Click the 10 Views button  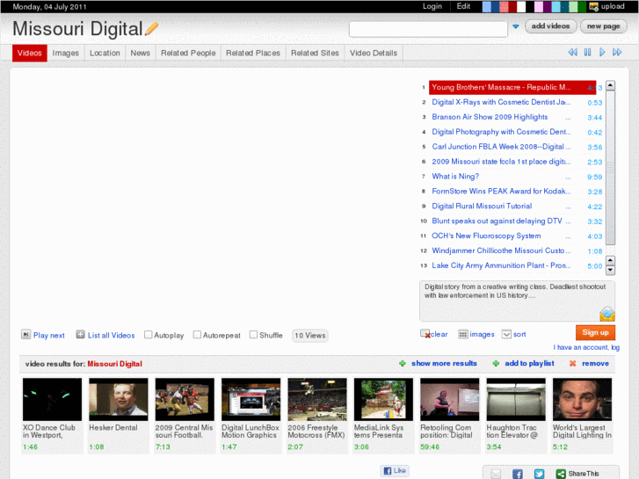[310, 336]
